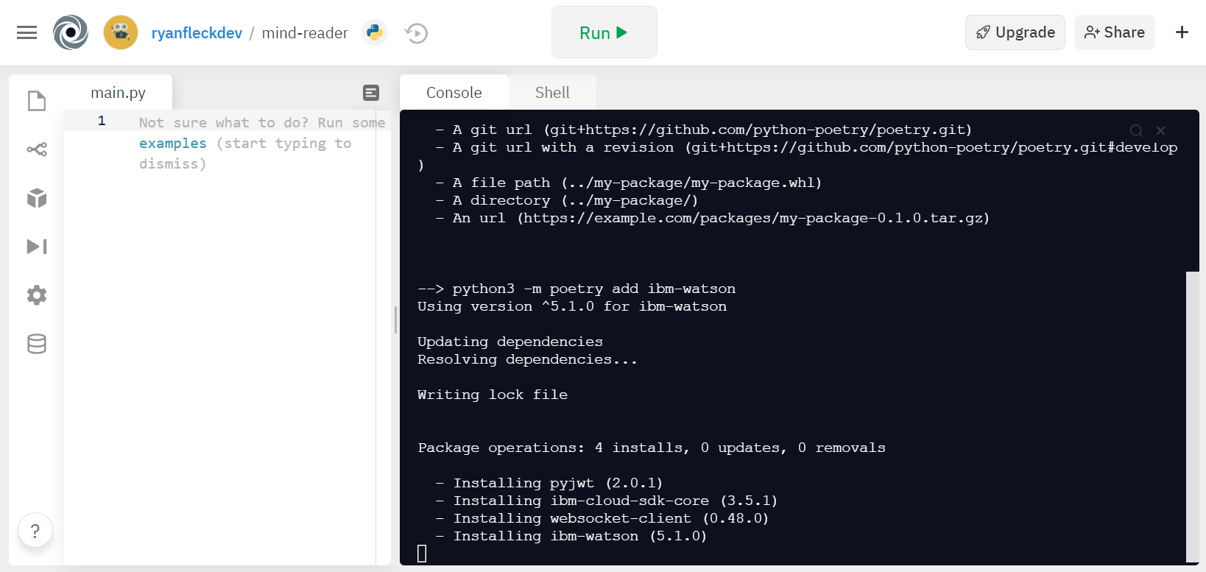
Task: Click the Replit logo icon
Action: coord(71,32)
